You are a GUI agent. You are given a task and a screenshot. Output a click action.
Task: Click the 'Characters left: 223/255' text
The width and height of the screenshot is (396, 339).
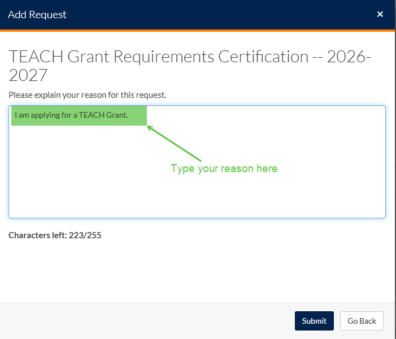click(55, 235)
